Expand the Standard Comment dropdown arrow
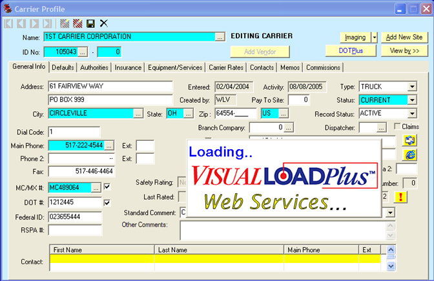 coord(390,213)
